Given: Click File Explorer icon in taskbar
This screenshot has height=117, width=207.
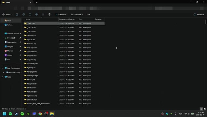Looking at the screenshot, I should 52,114.
